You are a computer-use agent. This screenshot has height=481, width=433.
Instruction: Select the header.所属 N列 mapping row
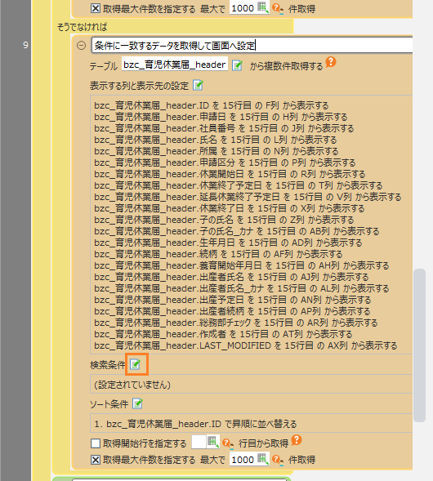[x=216, y=151]
